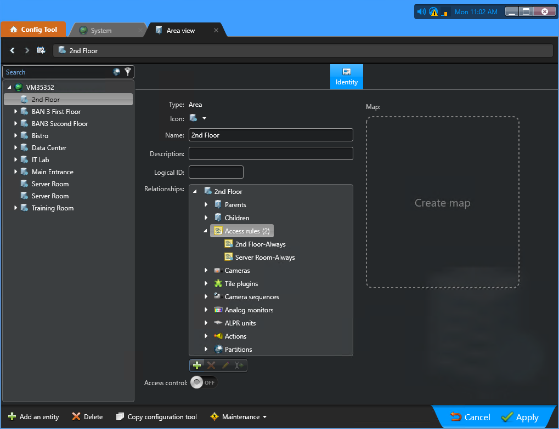Mute audio via the speaker icon in the taskbar
The width and height of the screenshot is (559, 429).
tap(421, 11)
